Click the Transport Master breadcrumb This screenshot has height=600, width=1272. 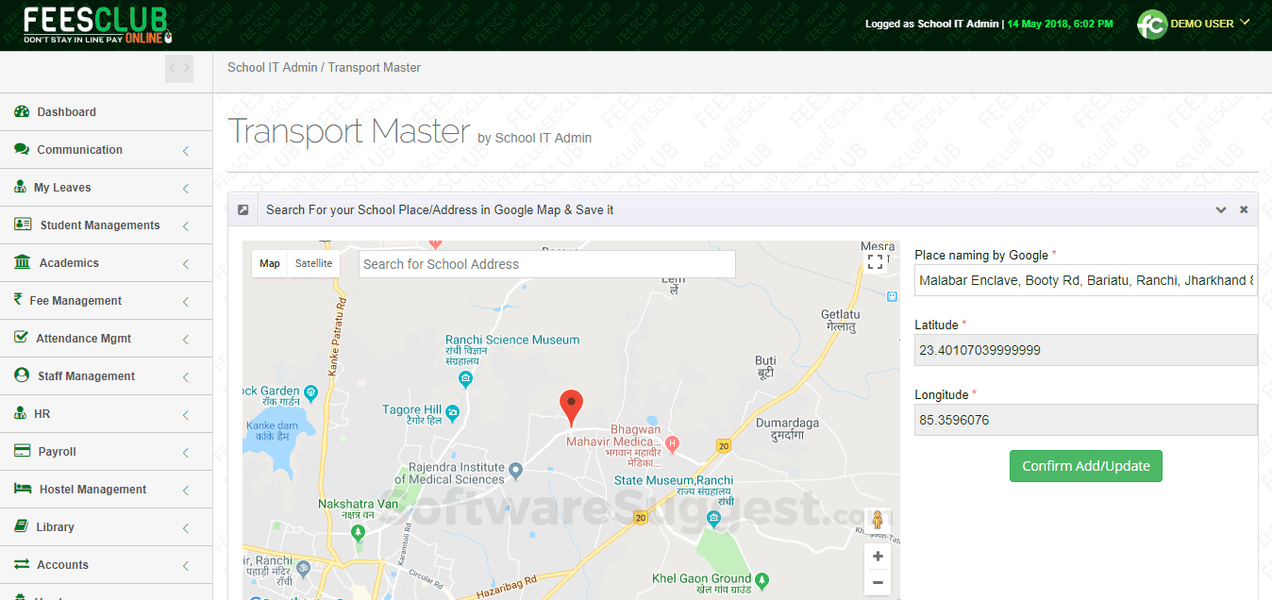[x=375, y=67]
